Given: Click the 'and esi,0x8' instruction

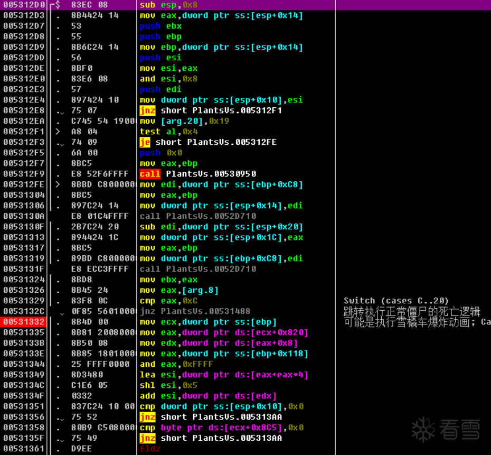Looking at the screenshot, I should tap(168, 79).
